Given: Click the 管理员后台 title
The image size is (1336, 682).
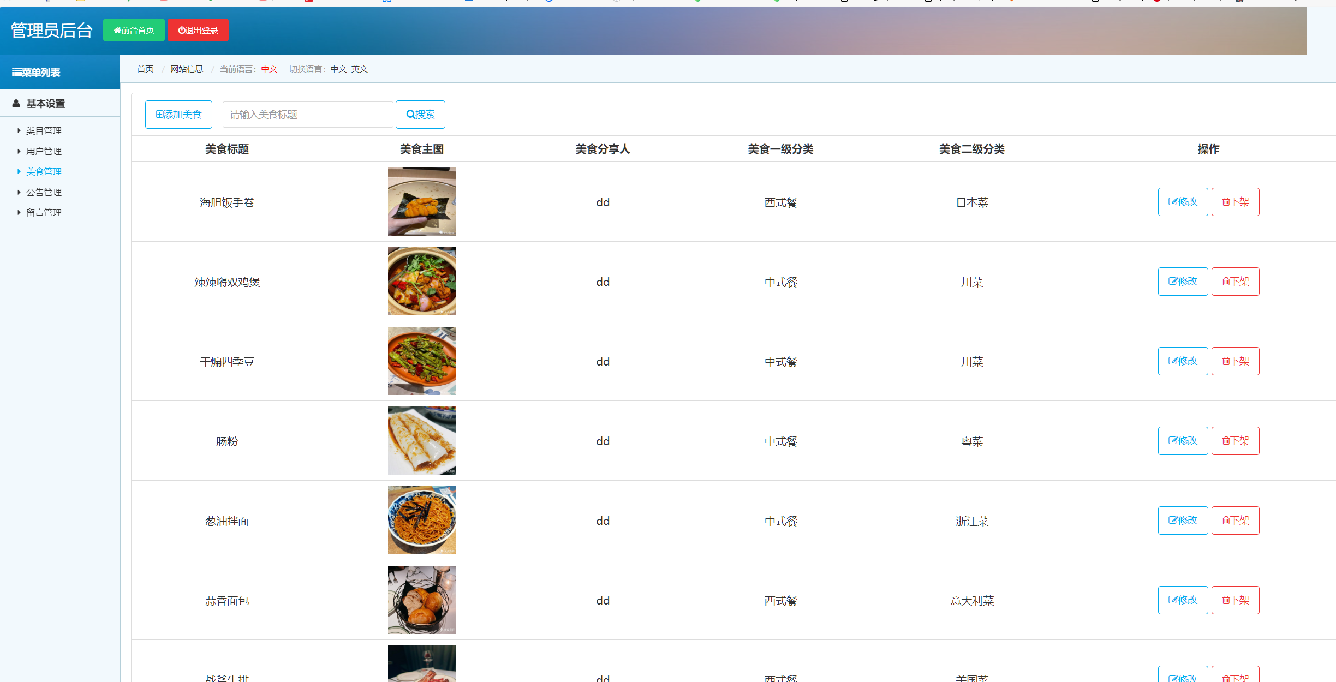Looking at the screenshot, I should [52, 31].
